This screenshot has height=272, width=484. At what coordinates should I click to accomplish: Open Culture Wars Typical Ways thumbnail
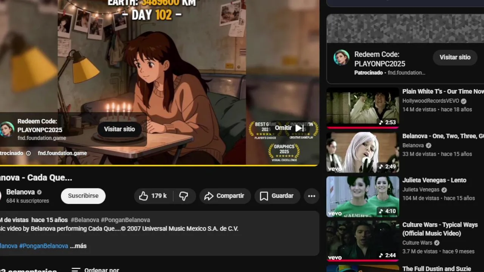363,241
